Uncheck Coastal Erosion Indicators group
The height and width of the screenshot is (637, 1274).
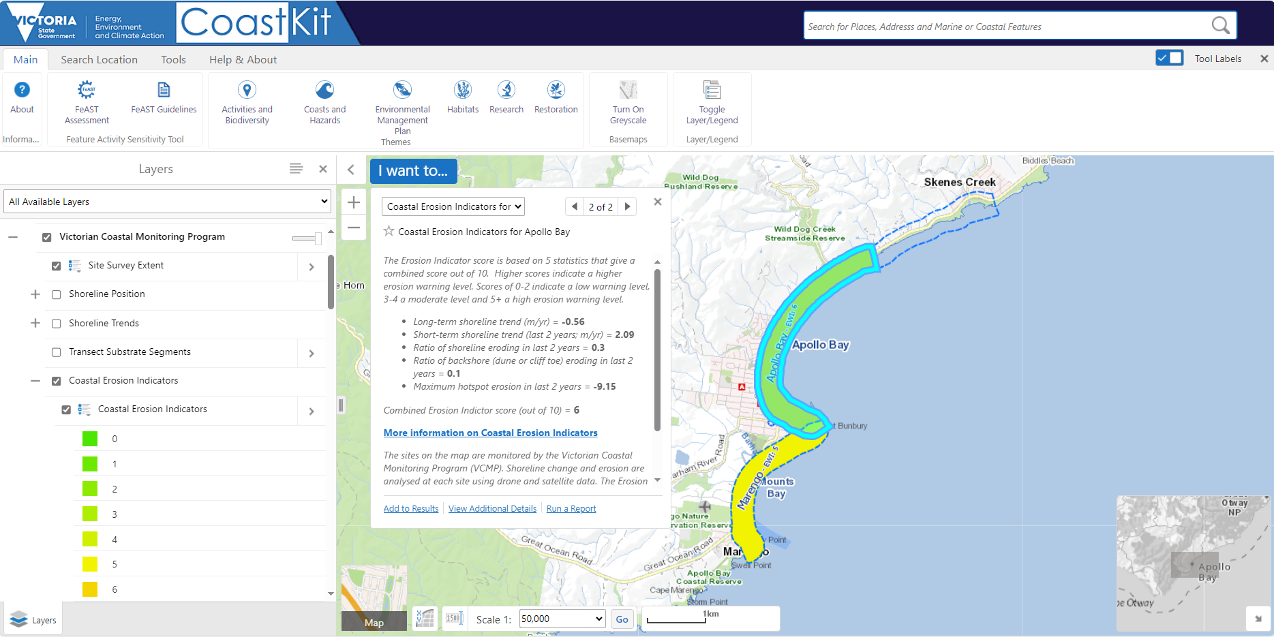(57, 381)
